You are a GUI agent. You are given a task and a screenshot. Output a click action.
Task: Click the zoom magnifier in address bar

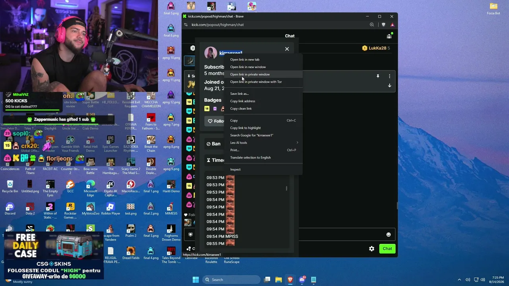click(x=372, y=25)
